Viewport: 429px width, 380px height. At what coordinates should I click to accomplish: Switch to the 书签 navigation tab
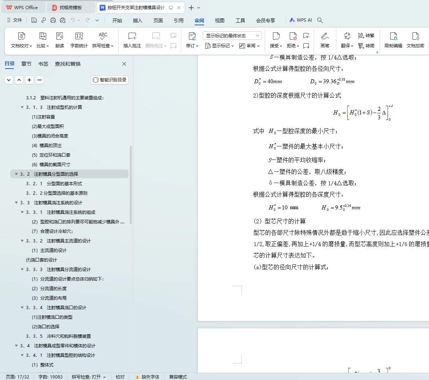click(43, 64)
